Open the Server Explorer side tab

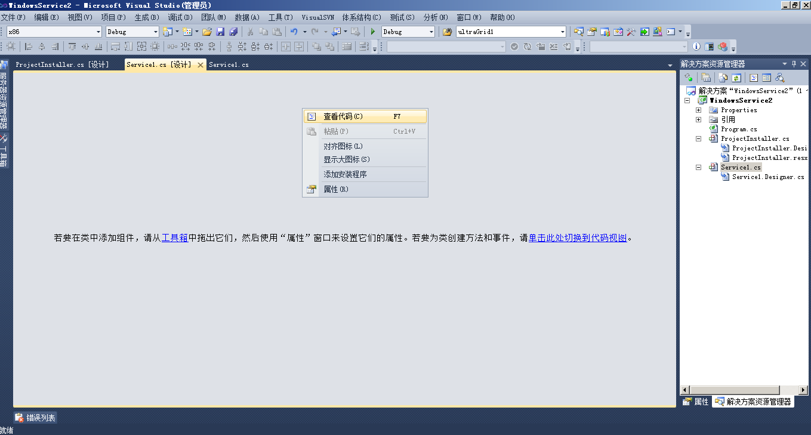point(4,95)
